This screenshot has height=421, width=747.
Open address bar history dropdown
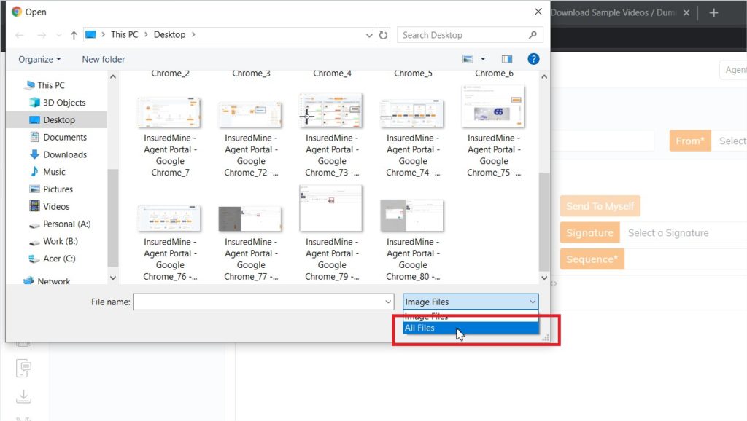click(369, 35)
